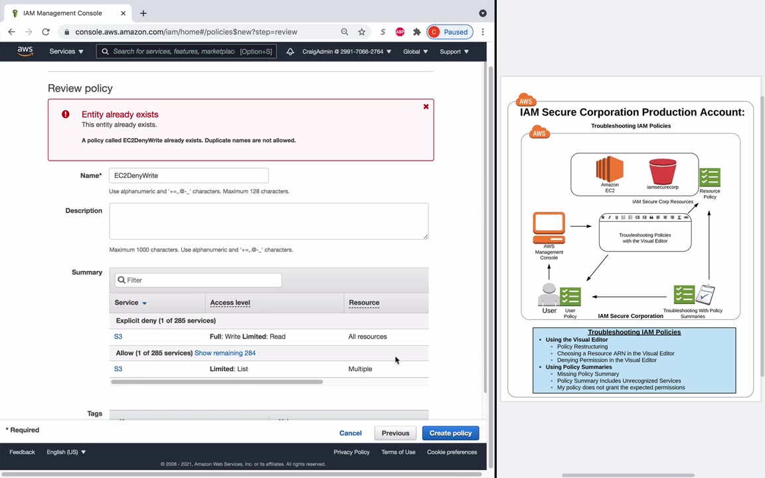Click 'All resources' cell in S3 deny row
765x478 pixels.
tap(367, 337)
